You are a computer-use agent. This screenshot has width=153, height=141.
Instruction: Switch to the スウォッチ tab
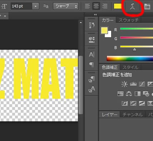[x=129, y=20]
